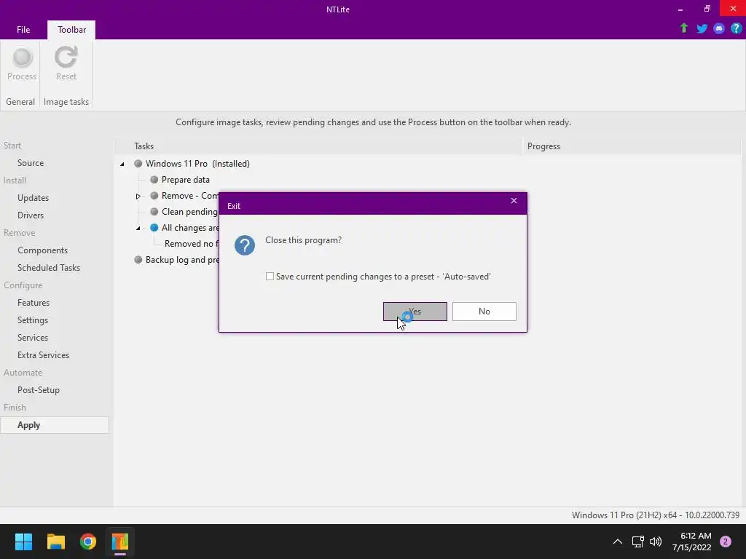The width and height of the screenshot is (746, 559).
Task: Open the File menu
Action: coord(23,29)
